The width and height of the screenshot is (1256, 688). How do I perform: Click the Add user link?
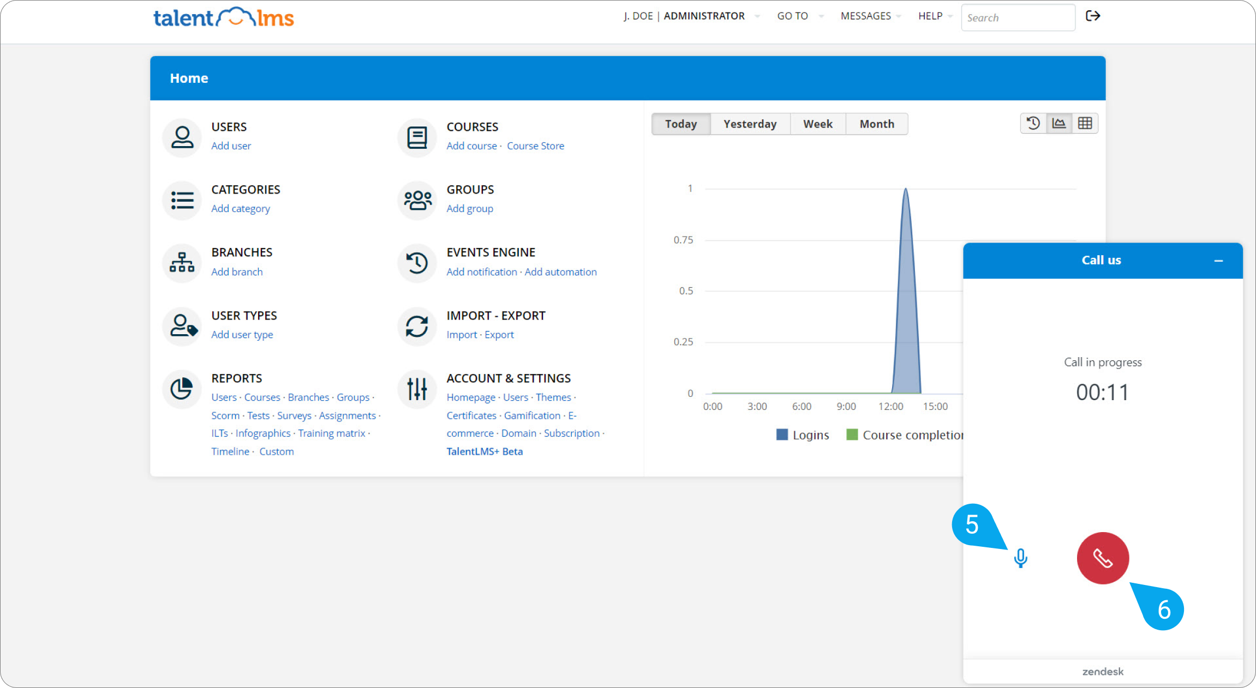tap(231, 146)
